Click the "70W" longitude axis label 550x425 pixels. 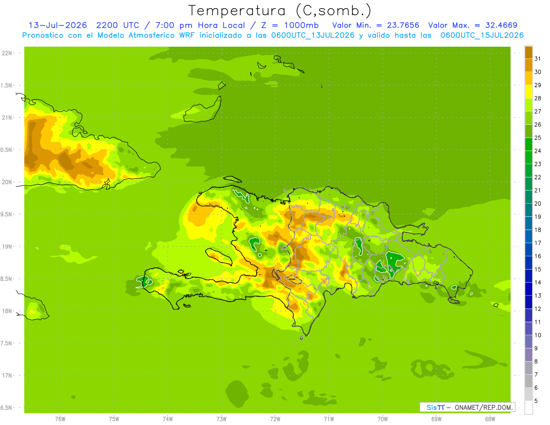[x=382, y=419]
